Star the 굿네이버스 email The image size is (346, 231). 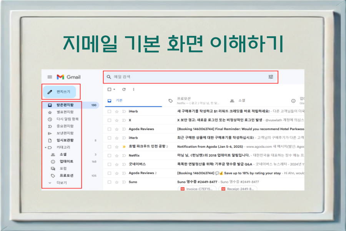[x=117, y=164]
